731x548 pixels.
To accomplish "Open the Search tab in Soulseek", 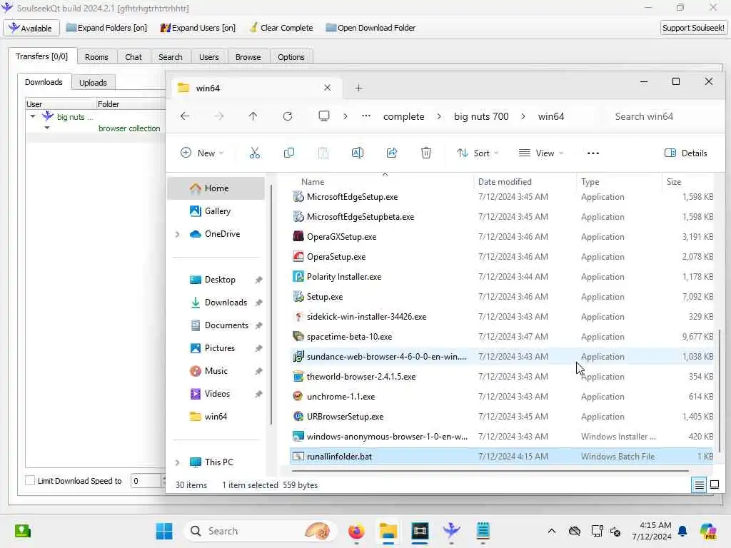I will pos(170,57).
